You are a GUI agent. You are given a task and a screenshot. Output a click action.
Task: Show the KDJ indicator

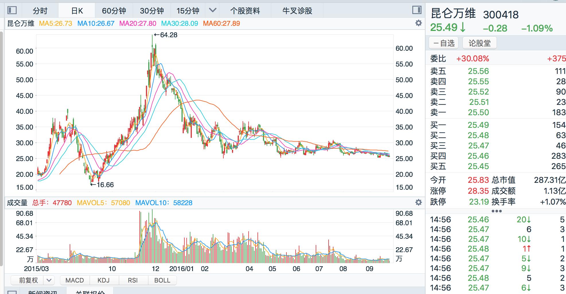click(104, 280)
